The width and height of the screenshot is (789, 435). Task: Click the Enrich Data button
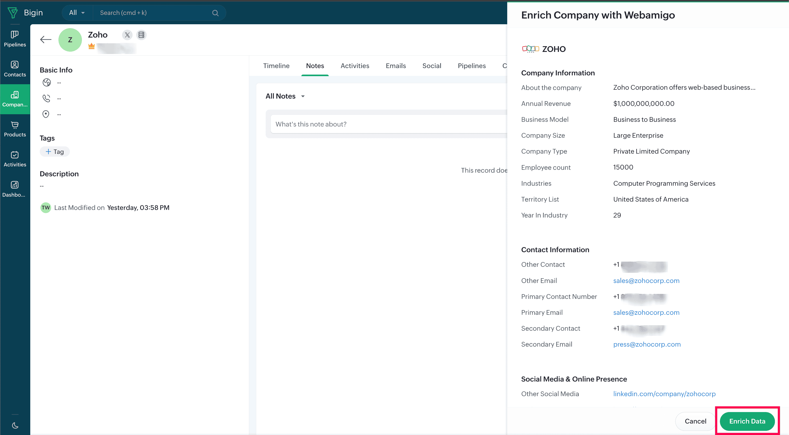point(747,421)
